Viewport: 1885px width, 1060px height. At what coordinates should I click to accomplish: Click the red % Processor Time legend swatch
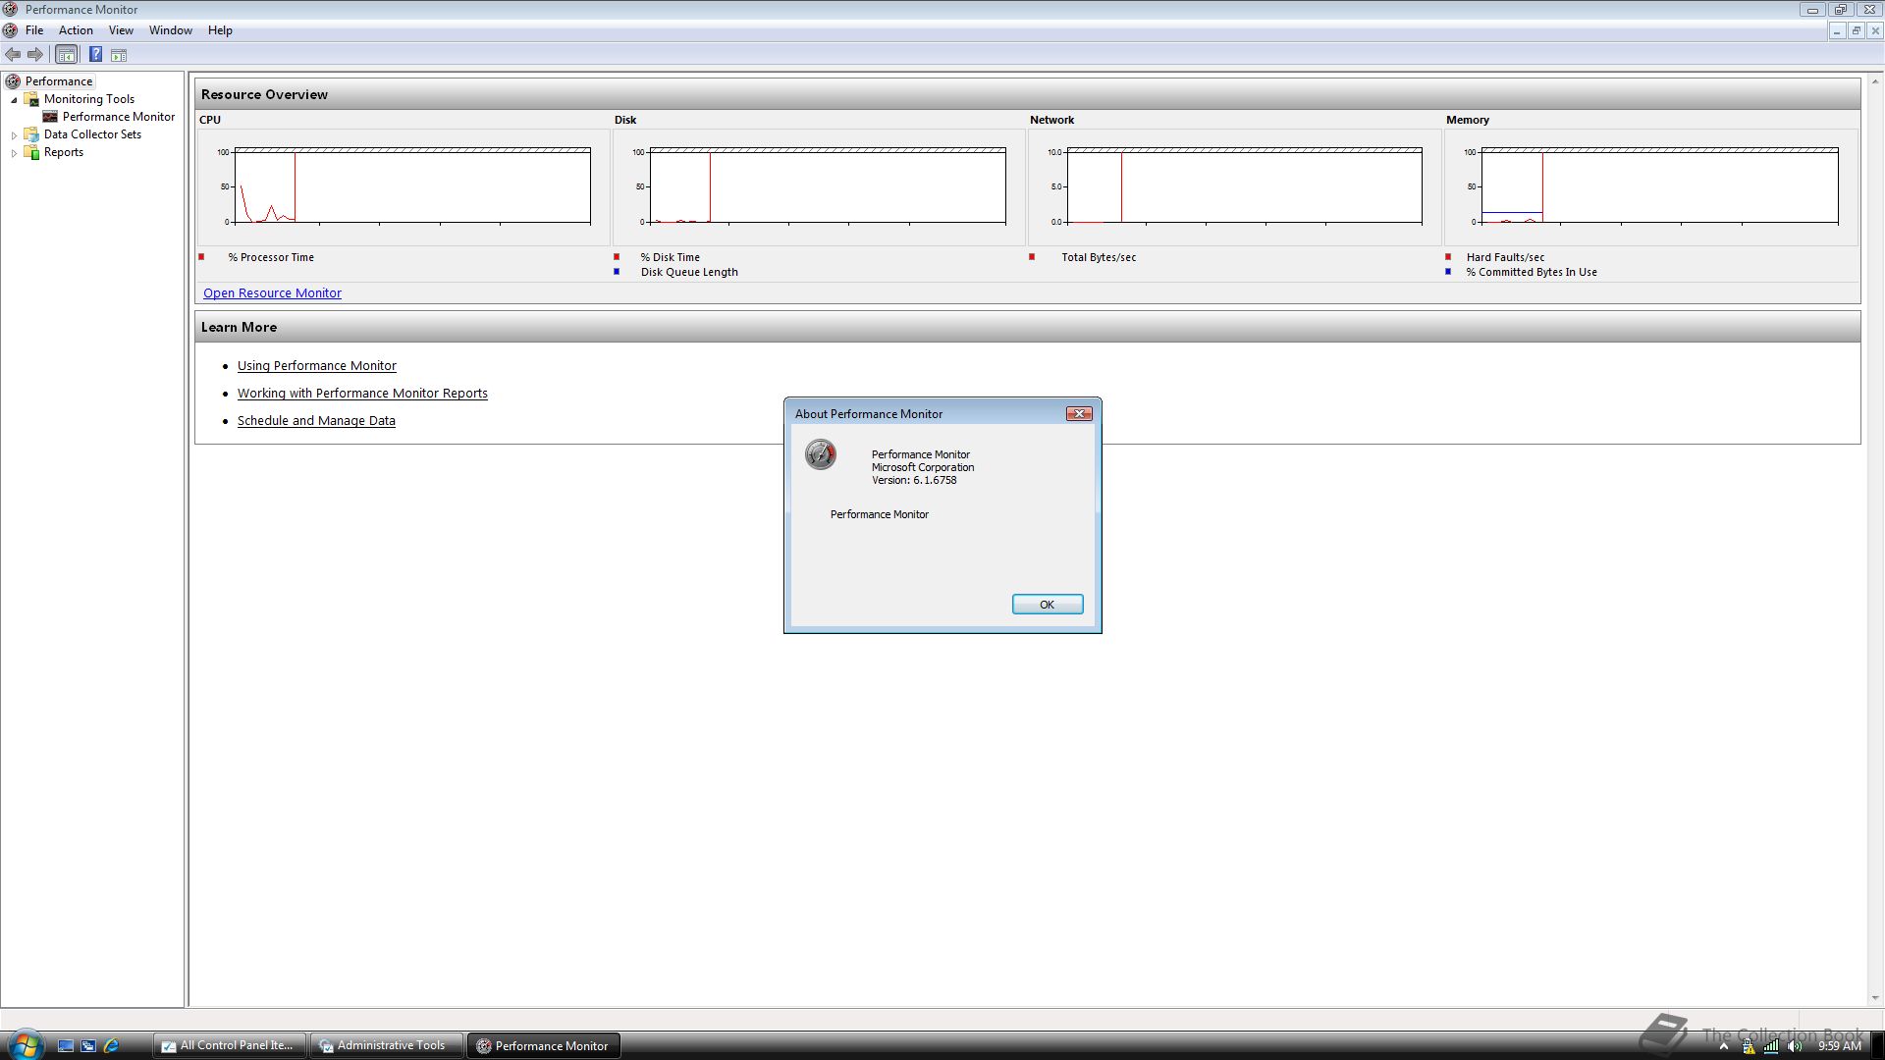pyautogui.click(x=201, y=257)
